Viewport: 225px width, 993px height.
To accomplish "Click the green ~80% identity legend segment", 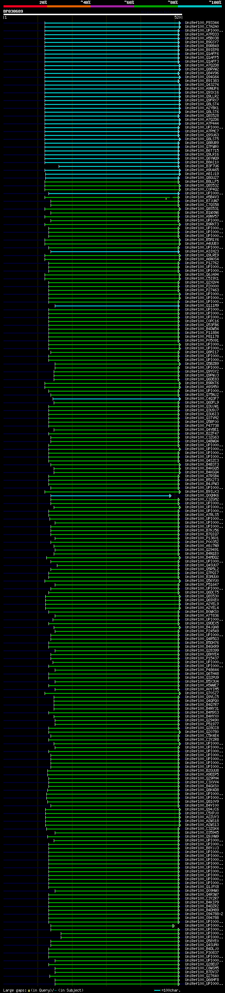I will pos(156,6).
